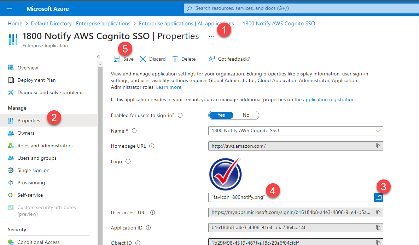This screenshot has width=419, height=245.
Task: Open the Azure portal hamburger menu
Action: [x=9, y=8]
